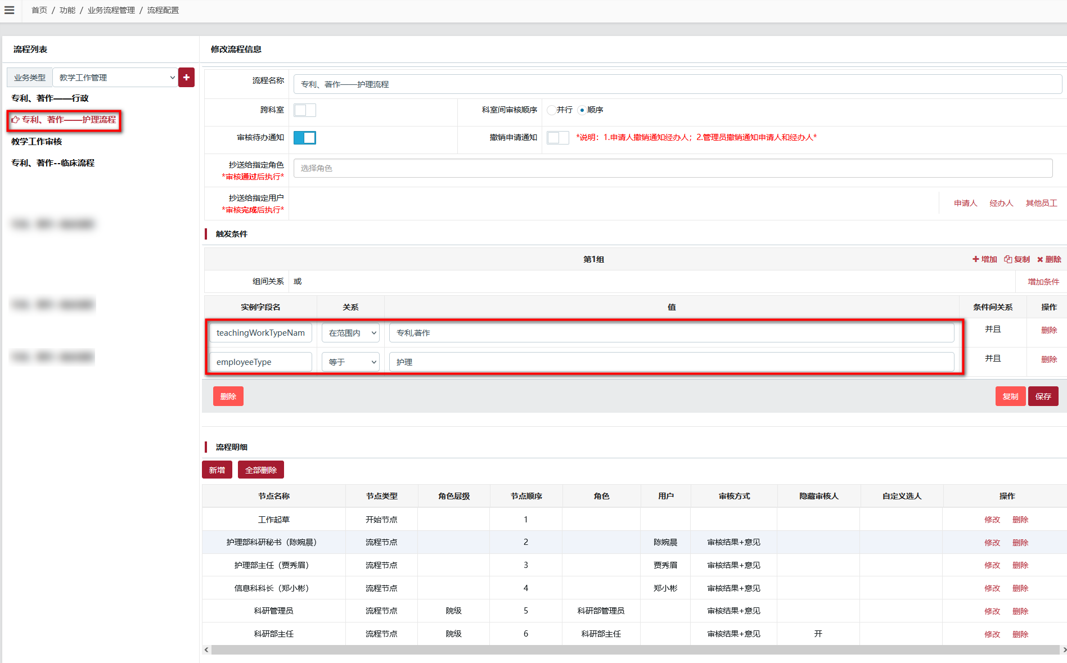Click user cell 贾秀眉
This screenshot has height=663, width=1067.
[x=665, y=565]
